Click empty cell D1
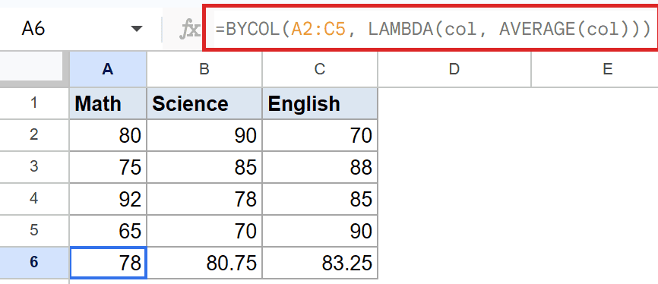This screenshot has height=284, width=658. pyautogui.click(x=454, y=103)
